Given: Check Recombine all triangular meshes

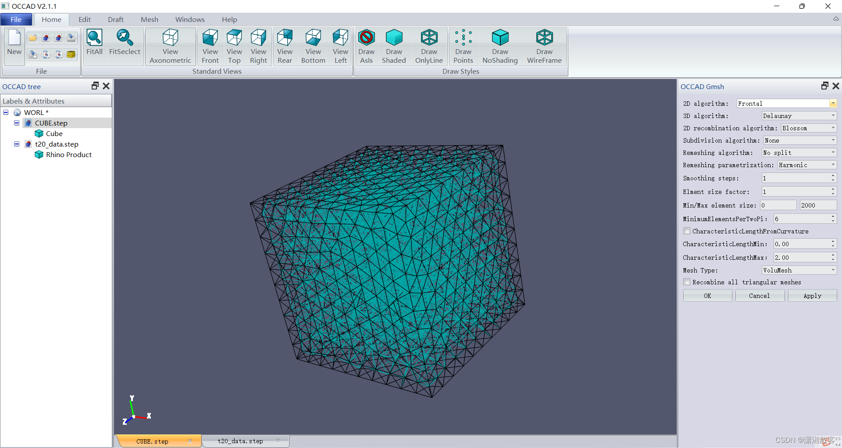Looking at the screenshot, I should (687, 282).
